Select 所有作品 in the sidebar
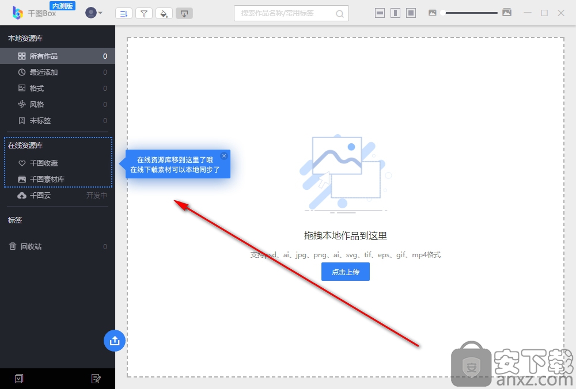 point(57,56)
